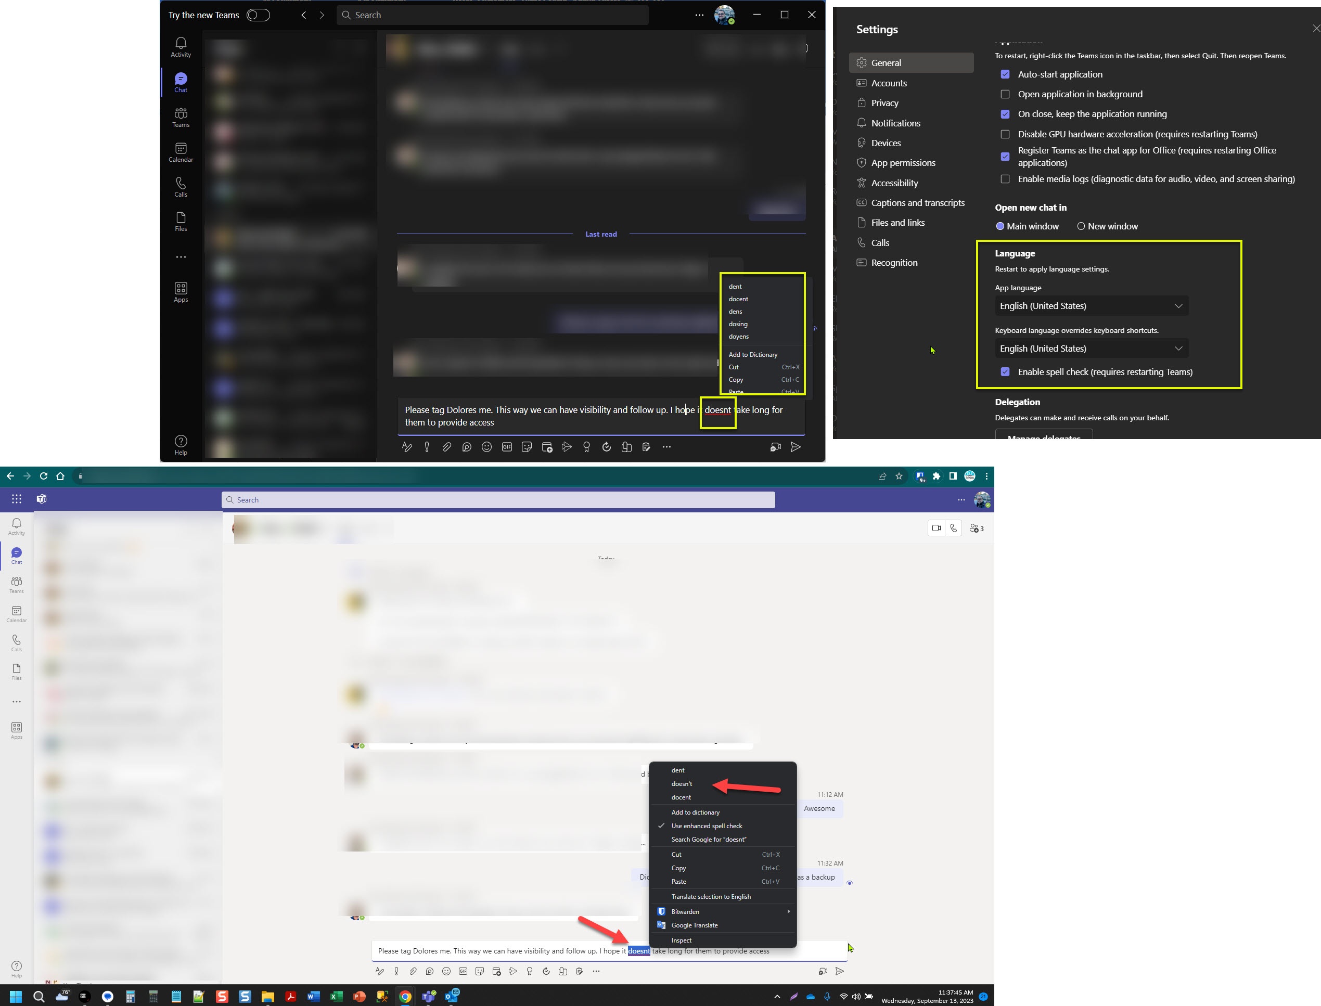Click video clip icon in dark Teams toolbar
This screenshot has width=1321, height=1006.
(x=775, y=447)
